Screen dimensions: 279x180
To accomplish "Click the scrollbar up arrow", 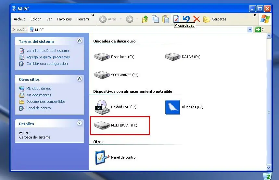I will click(269, 36).
